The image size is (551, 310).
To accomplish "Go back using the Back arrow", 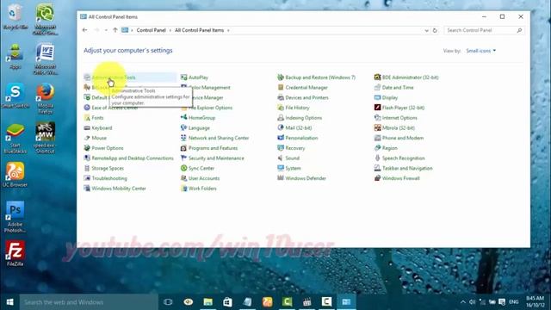I will [x=84, y=30].
